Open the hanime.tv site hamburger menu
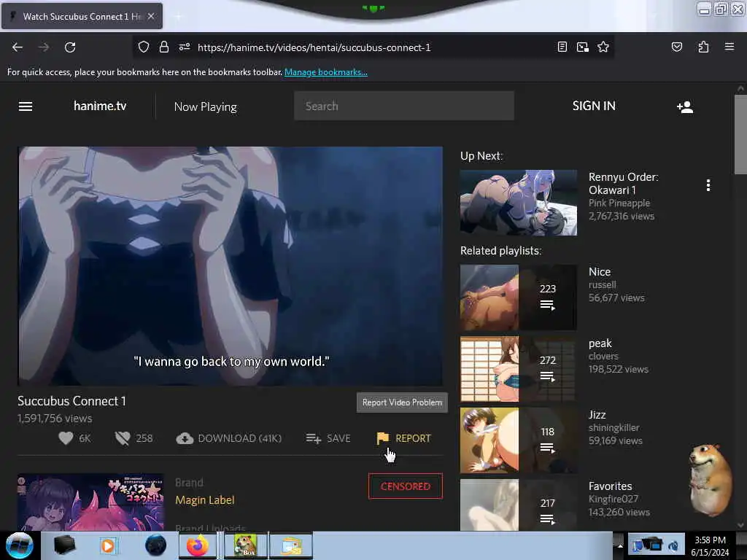 point(26,106)
